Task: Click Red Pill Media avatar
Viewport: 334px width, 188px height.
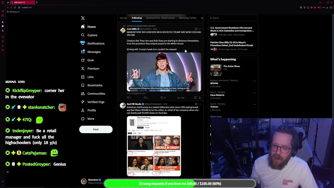Action: [123, 106]
